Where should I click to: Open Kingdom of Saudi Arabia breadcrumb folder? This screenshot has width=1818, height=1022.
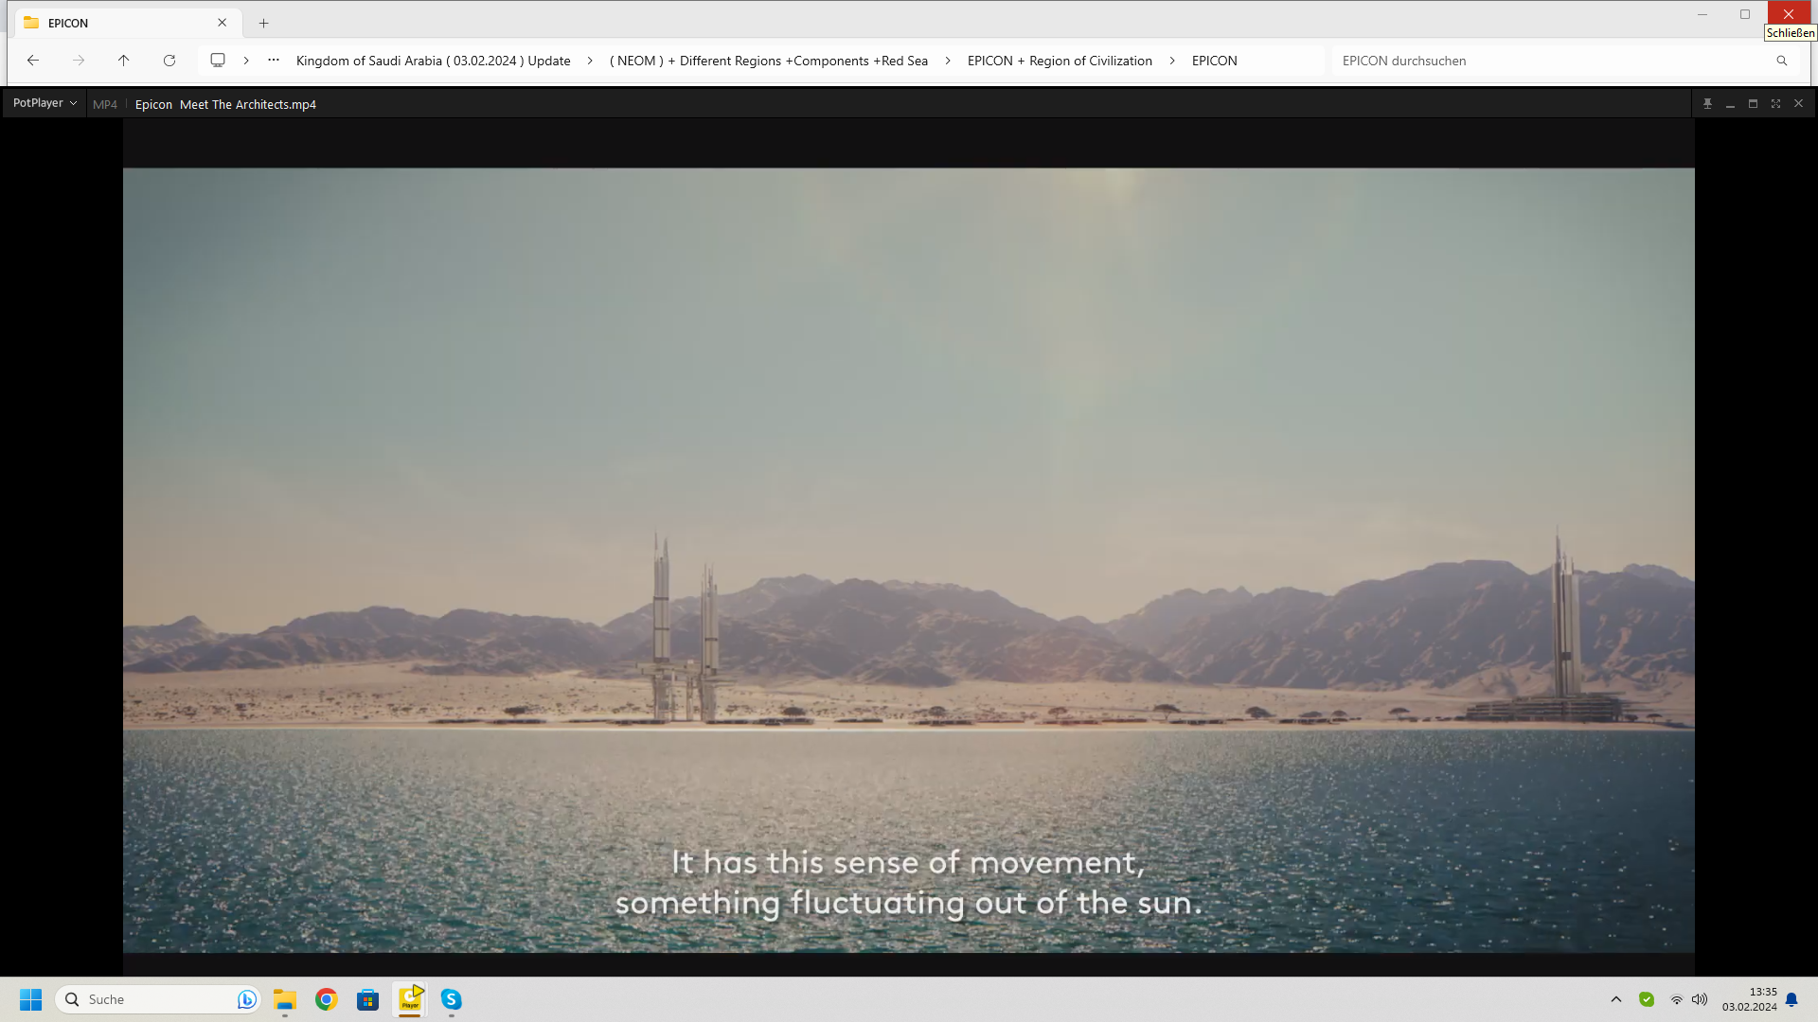(x=434, y=61)
